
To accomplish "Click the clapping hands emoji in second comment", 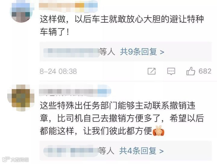I will click(x=159, y=131).
